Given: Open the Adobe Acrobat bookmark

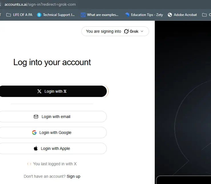Looking at the screenshot, I should point(182,15).
